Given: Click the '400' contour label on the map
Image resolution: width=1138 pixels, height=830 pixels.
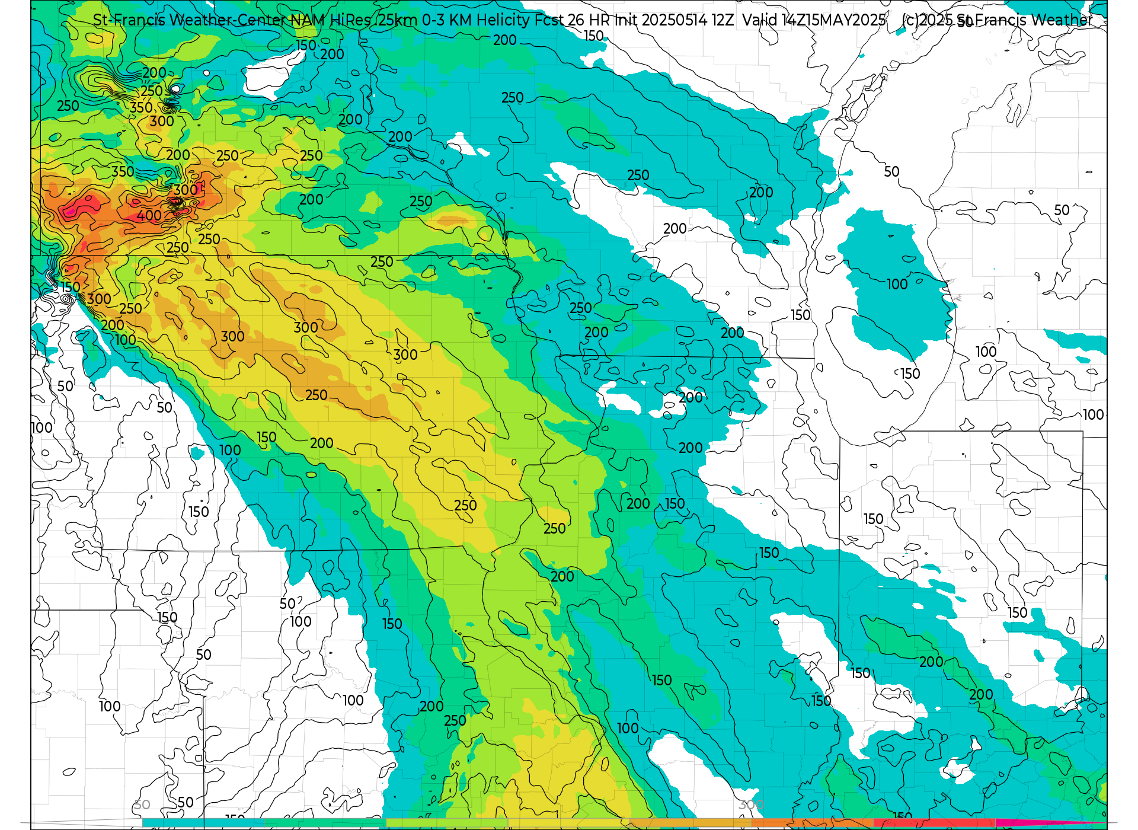Looking at the screenshot, I should pos(149,216).
